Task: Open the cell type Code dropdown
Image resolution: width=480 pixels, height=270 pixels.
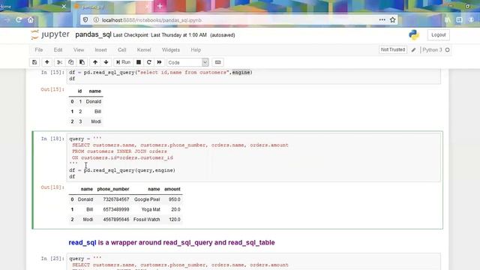Action: (187, 62)
